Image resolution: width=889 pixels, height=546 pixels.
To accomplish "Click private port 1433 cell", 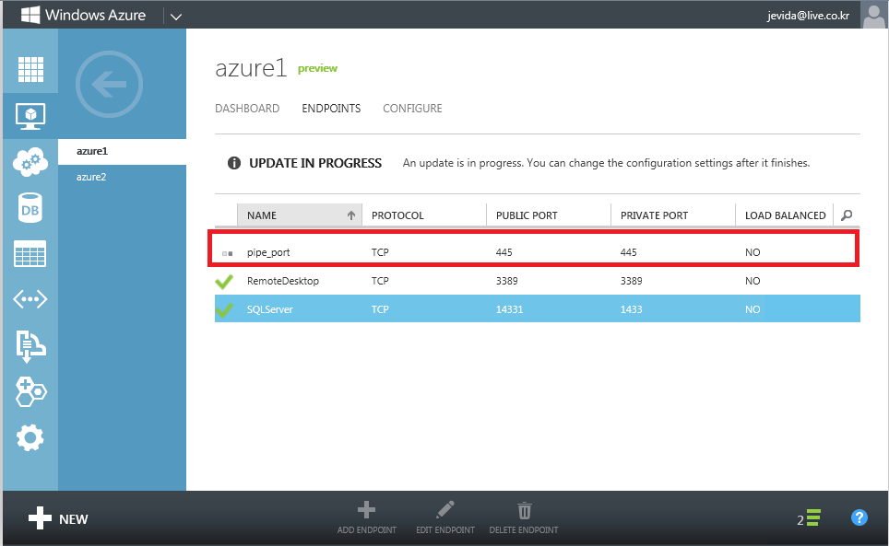I will tap(631, 309).
